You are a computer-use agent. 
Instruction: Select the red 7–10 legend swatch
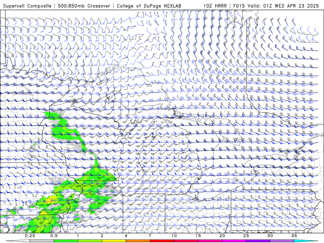tap(162, 241)
